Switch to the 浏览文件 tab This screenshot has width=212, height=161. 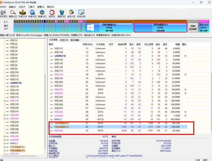tap(64, 40)
